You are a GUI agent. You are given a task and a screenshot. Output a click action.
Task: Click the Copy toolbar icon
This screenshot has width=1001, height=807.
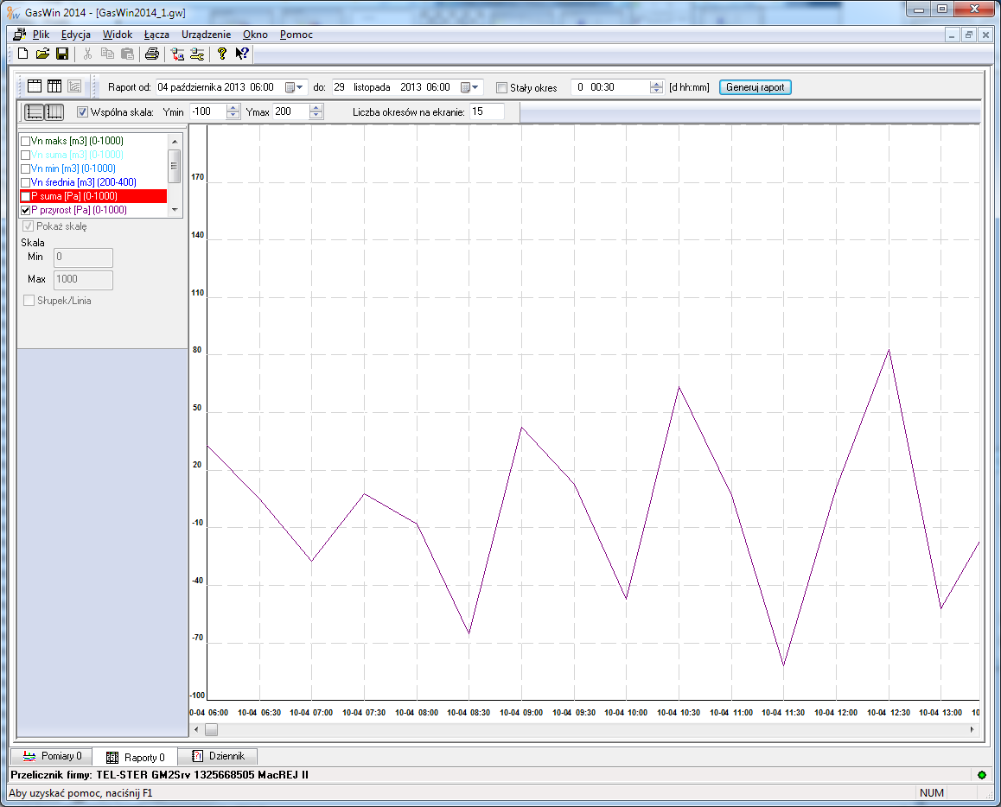click(x=107, y=54)
